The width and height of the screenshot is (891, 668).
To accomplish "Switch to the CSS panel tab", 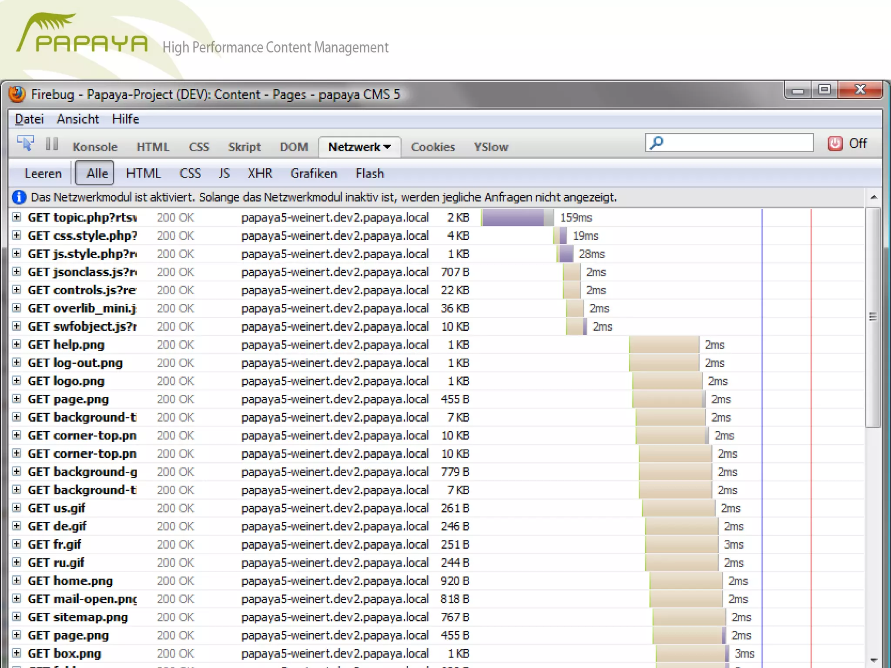I will coord(199,147).
